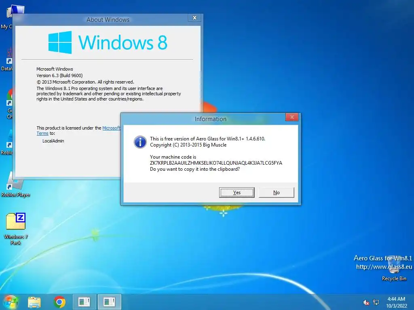Select the machine code text ZK7KRPLB2A…
This screenshot has width=414, height=310.
pyautogui.click(x=216, y=163)
